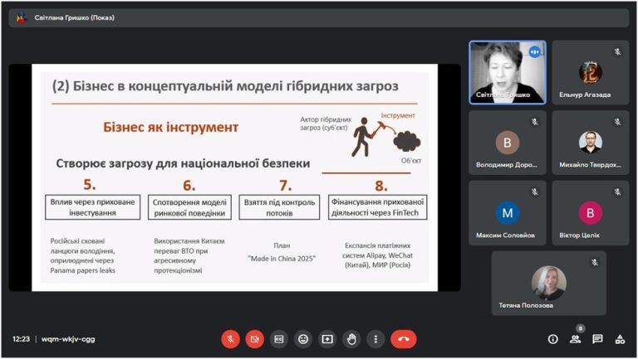Click Тетяна Полозова participant tile

pos(549,283)
